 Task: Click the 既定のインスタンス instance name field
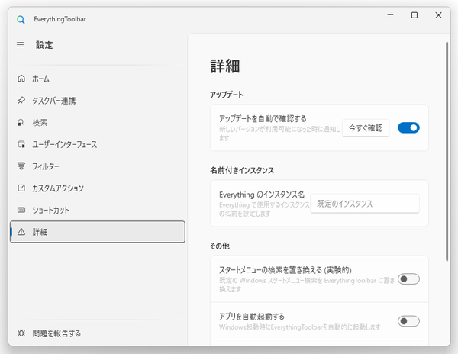click(365, 204)
